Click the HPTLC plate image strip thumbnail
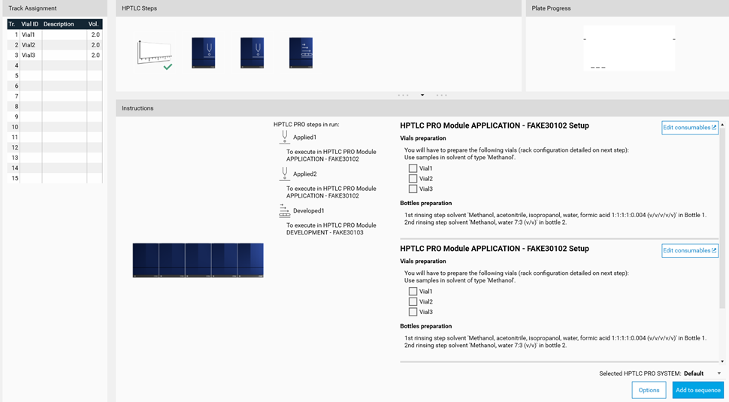 pos(198,260)
